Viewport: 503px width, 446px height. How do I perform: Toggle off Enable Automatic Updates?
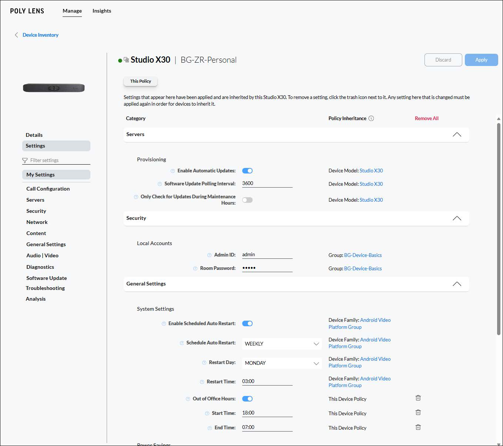coord(247,171)
